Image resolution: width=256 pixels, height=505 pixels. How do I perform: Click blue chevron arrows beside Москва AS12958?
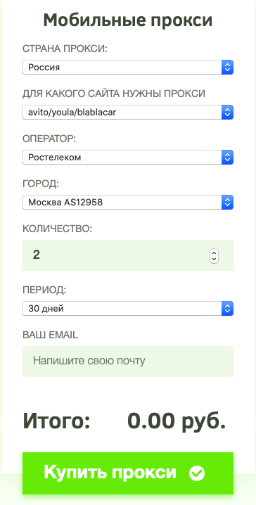(227, 203)
